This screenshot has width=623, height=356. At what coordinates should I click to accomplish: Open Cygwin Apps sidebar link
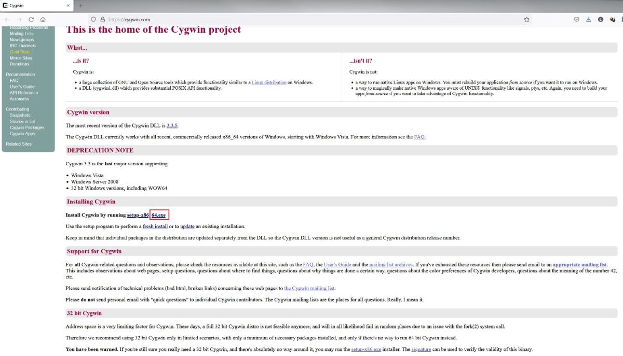pos(22,134)
